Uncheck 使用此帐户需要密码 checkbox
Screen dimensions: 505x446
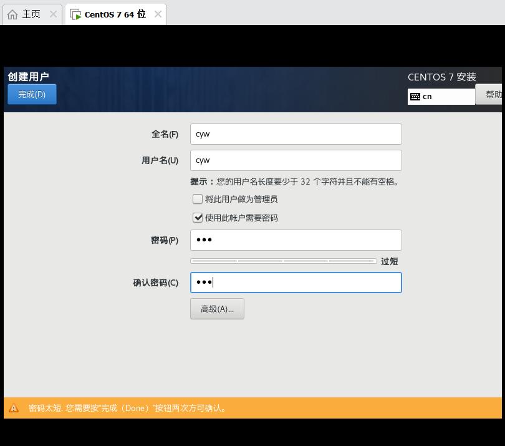[198, 218]
